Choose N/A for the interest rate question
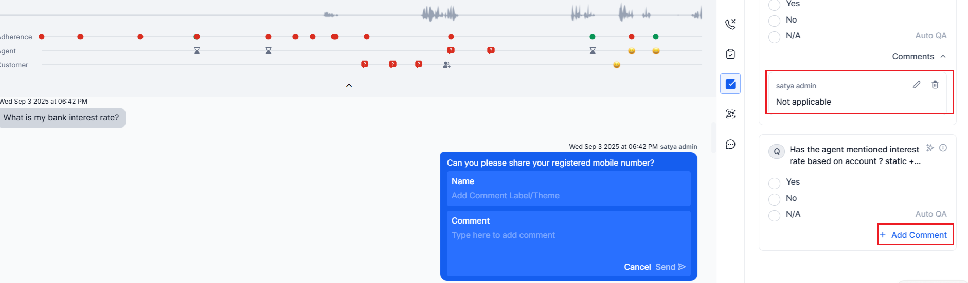 pyautogui.click(x=774, y=215)
